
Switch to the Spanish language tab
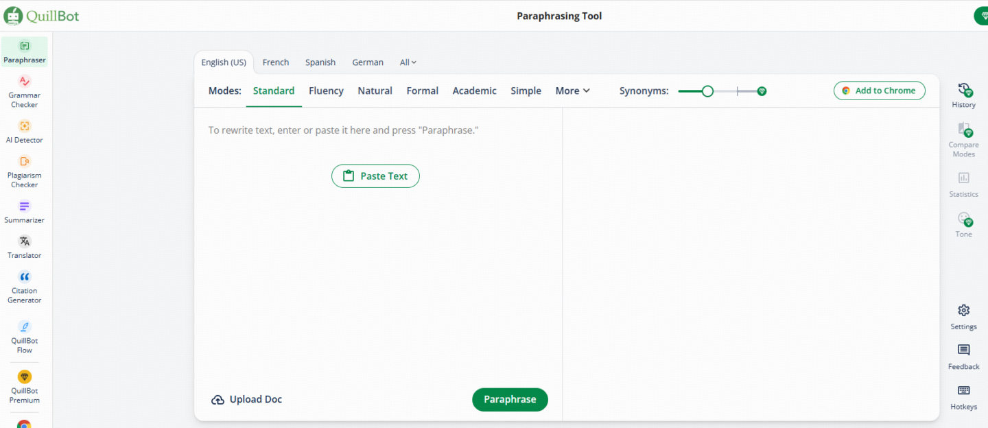pyautogui.click(x=320, y=62)
